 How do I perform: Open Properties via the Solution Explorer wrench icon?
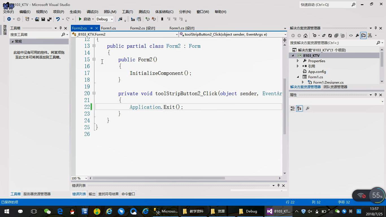tap(357, 35)
